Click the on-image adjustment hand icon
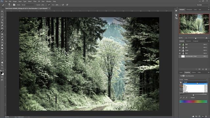 [x=181, y=82]
